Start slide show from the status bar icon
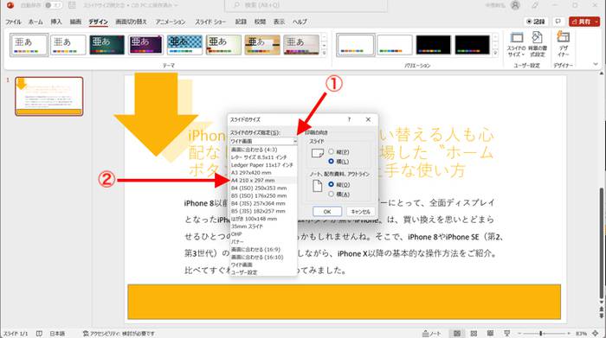Screen dimensions: 606x338 point(506,334)
